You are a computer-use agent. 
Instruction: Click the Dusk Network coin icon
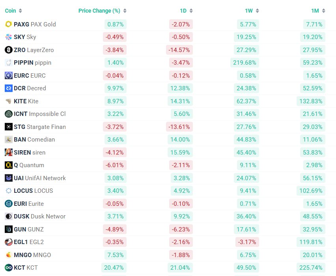point(8,216)
